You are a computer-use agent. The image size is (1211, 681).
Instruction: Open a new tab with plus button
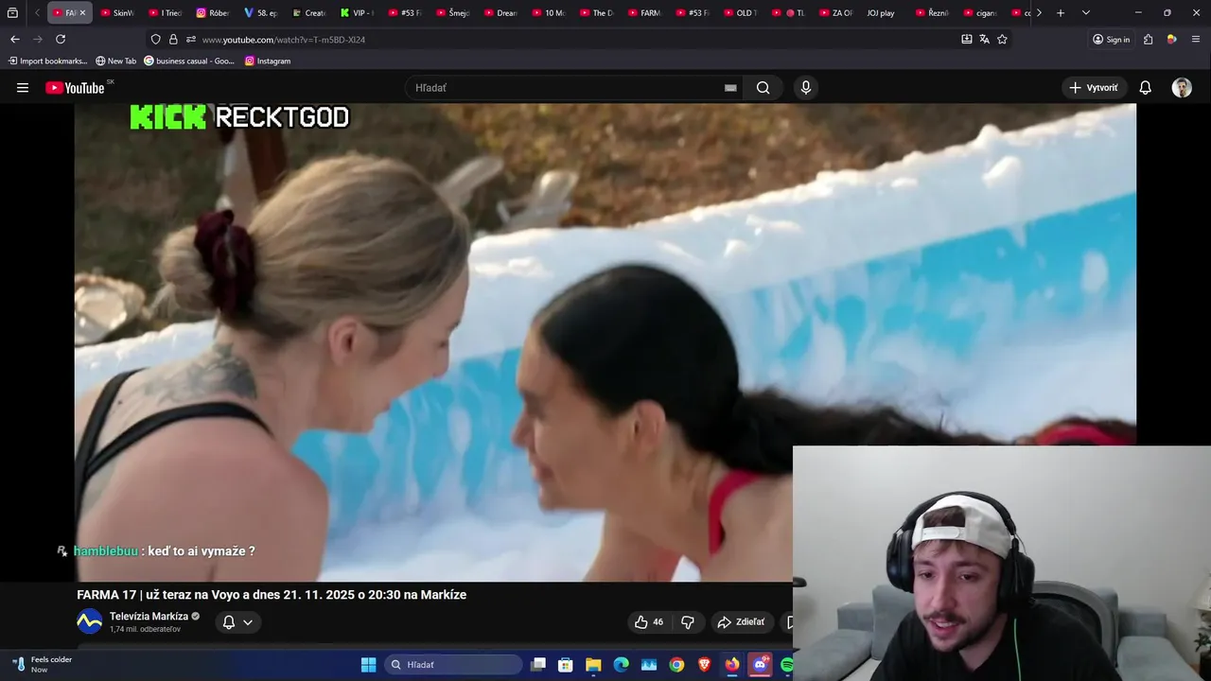pos(1061,13)
